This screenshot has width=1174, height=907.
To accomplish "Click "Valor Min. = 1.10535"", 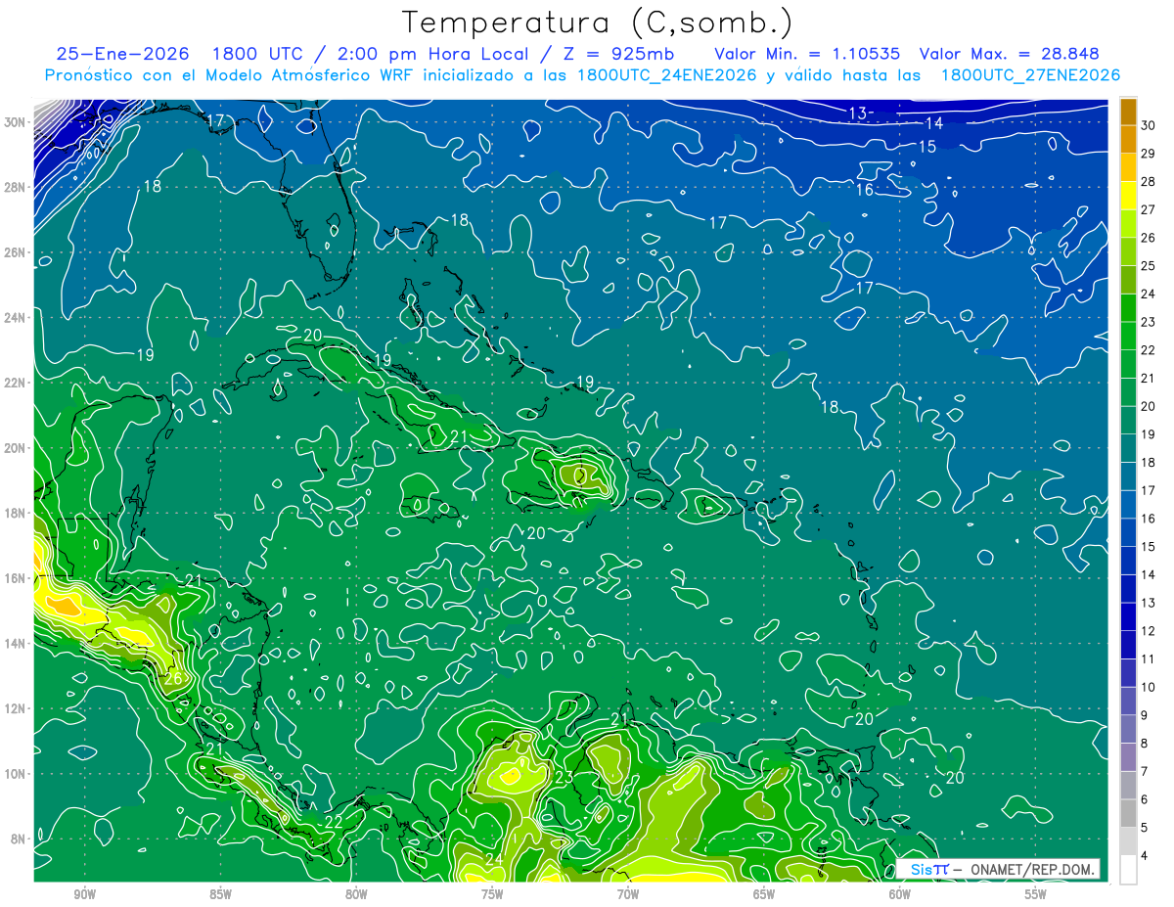I will [807, 54].
